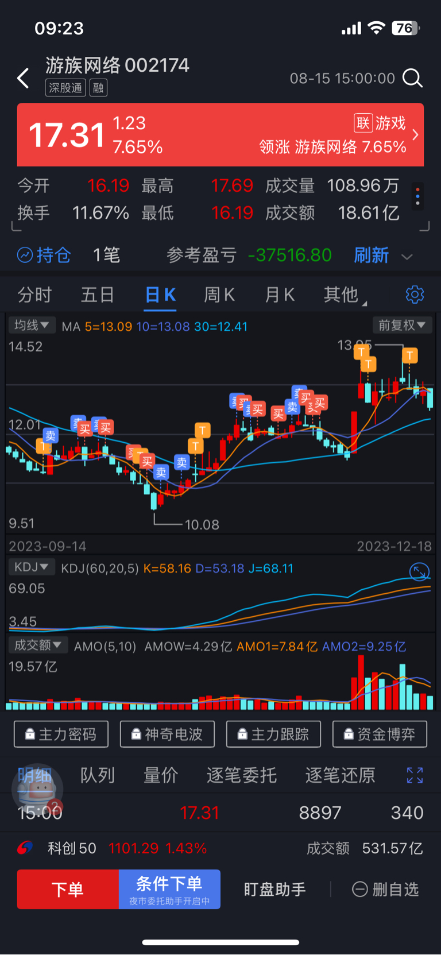Open locked 主力跟踪 feature

pyautogui.click(x=273, y=734)
